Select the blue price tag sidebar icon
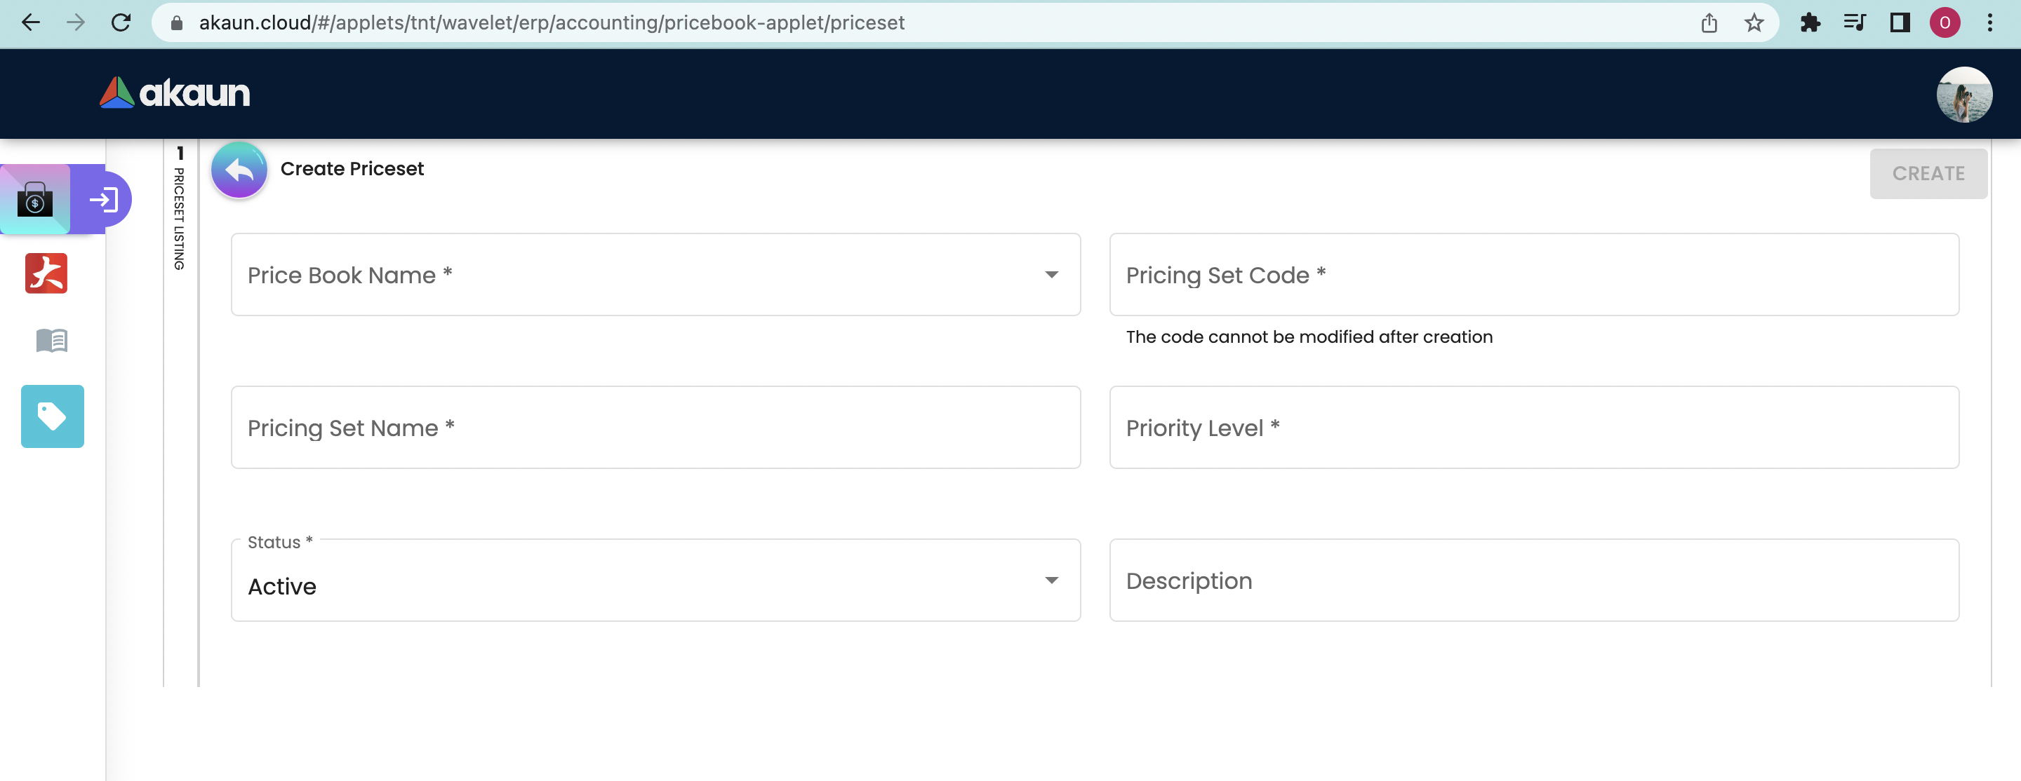Image resolution: width=2021 pixels, height=781 pixels. (x=53, y=416)
